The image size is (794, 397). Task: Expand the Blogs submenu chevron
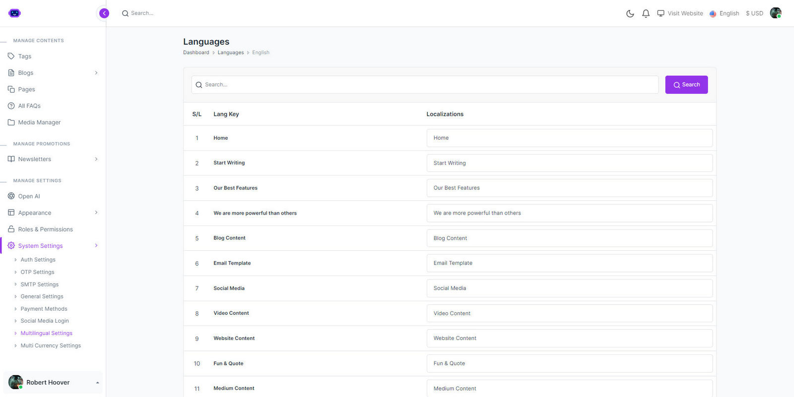(x=96, y=73)
